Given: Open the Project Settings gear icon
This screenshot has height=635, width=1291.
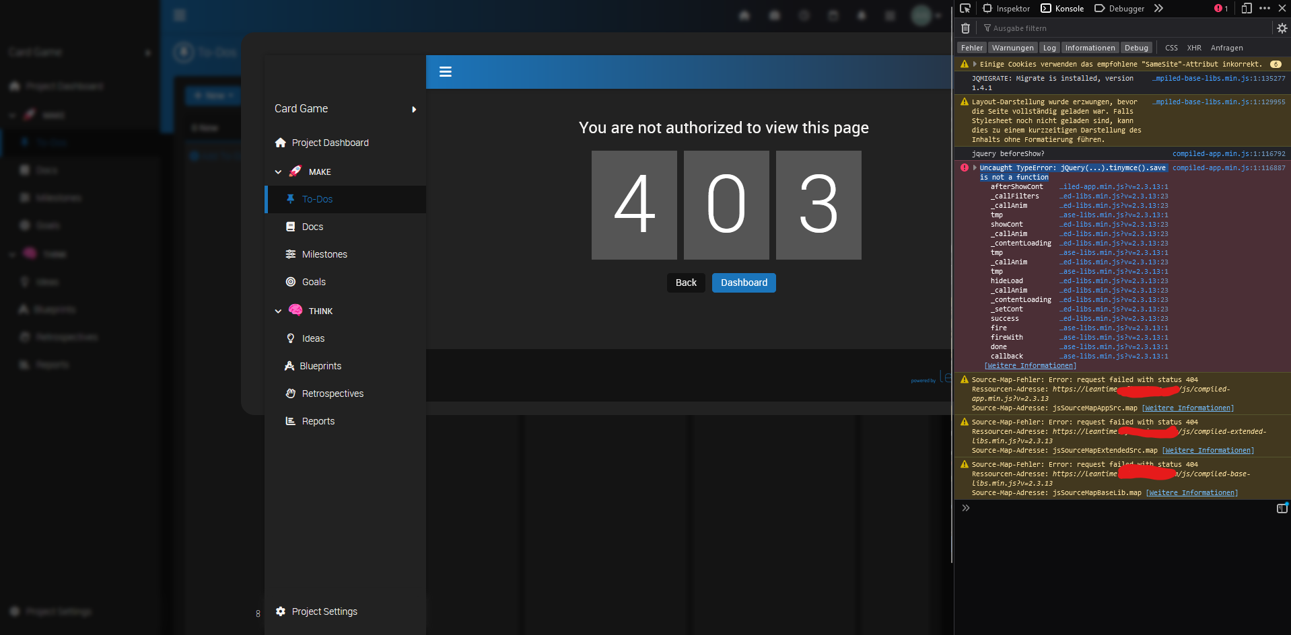Looking at the screenshot, I should point(280,611).
